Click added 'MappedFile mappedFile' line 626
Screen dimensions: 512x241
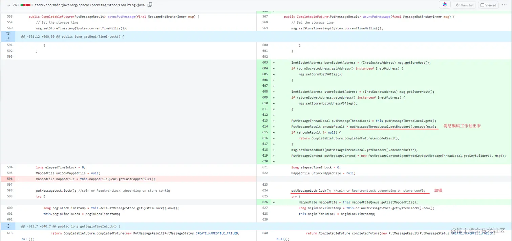pos(358,202)
